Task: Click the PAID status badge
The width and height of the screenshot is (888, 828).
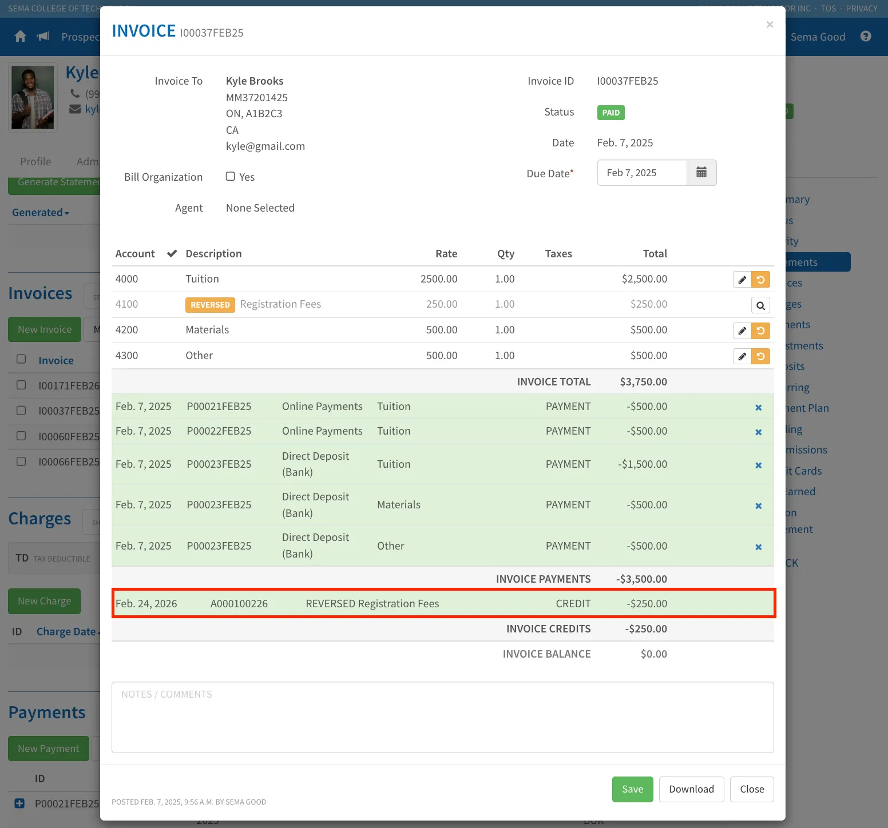Action: pyautogui.click(x=610, y=113)
